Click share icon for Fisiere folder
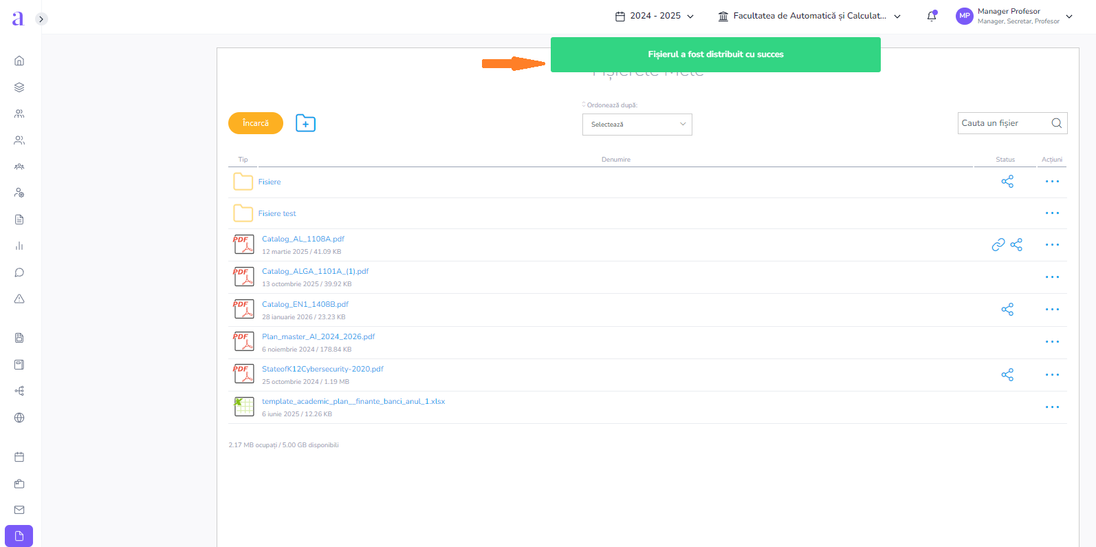This screenshot has height=547, width=1096. [1007, 182]
